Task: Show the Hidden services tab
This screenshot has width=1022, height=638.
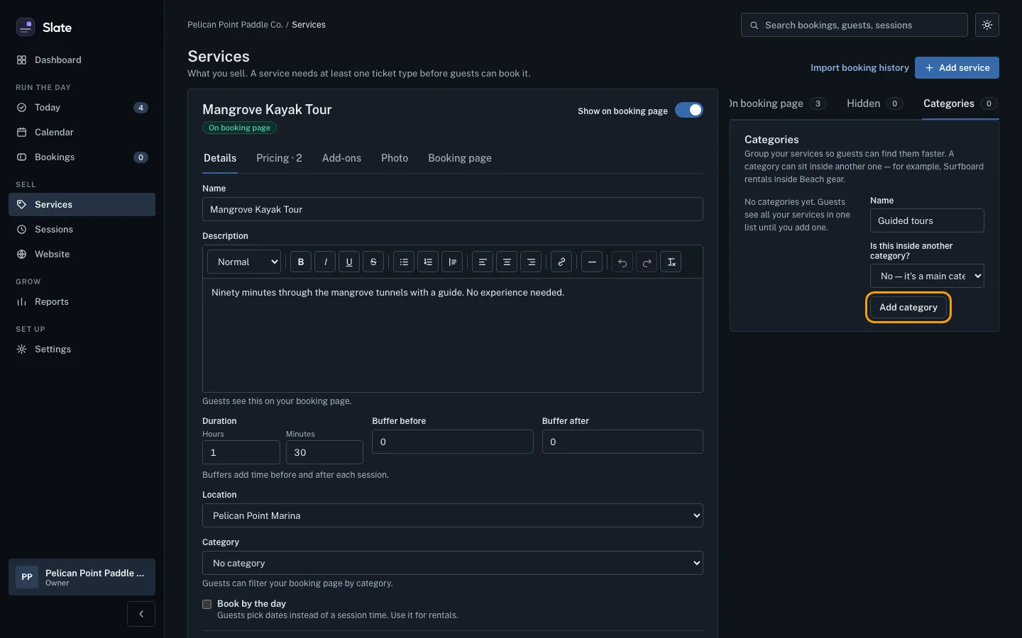Action: click(x=874, y=103)
